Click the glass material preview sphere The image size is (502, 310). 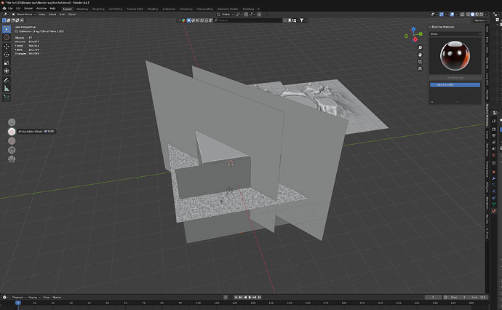click(x=455, y=56)
